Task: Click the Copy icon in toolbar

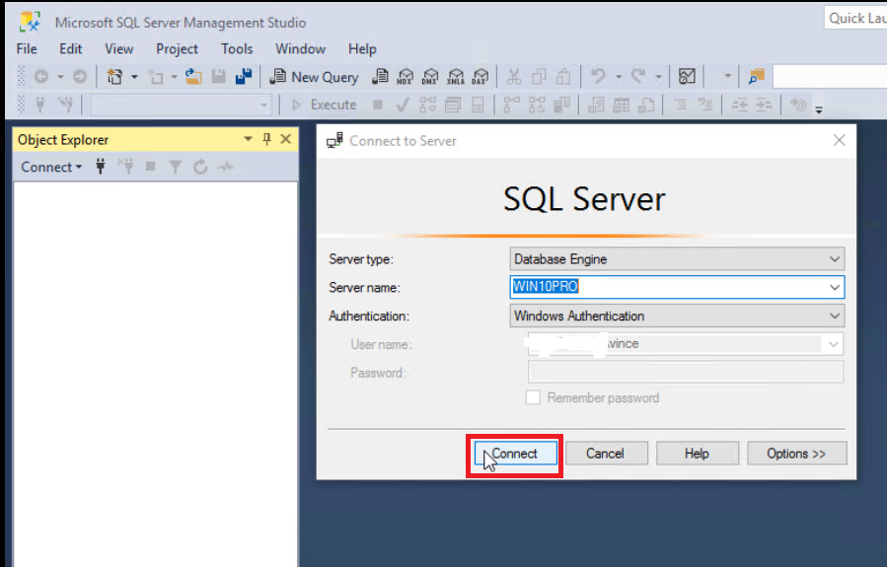Action: click(x=539, y=76)
